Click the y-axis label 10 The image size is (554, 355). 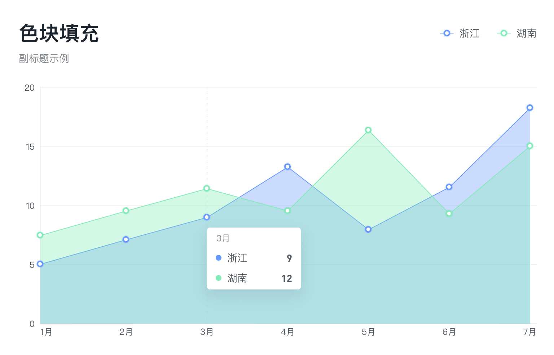(30, 206)
